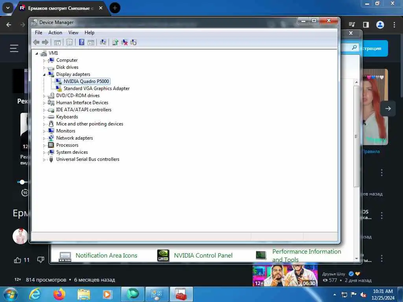403x302 pixels.
Task: Click the Uninstall device icon with red X
Action: [x=124, y=42]
